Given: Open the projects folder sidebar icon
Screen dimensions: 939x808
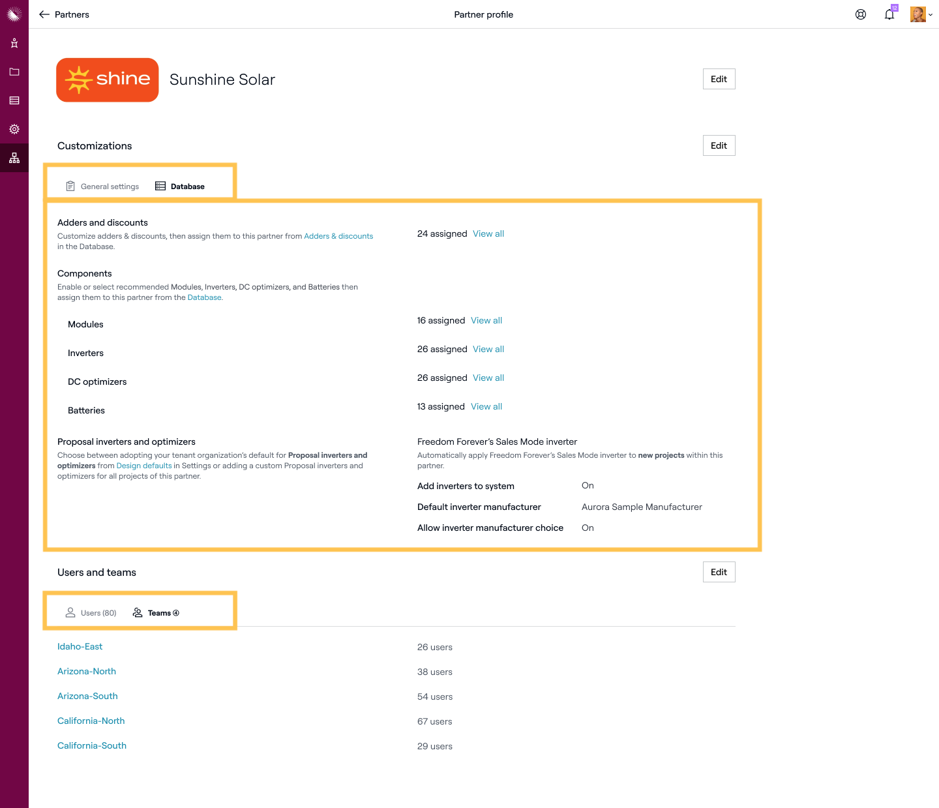Looking at the screenshot, I should (14, 72).
